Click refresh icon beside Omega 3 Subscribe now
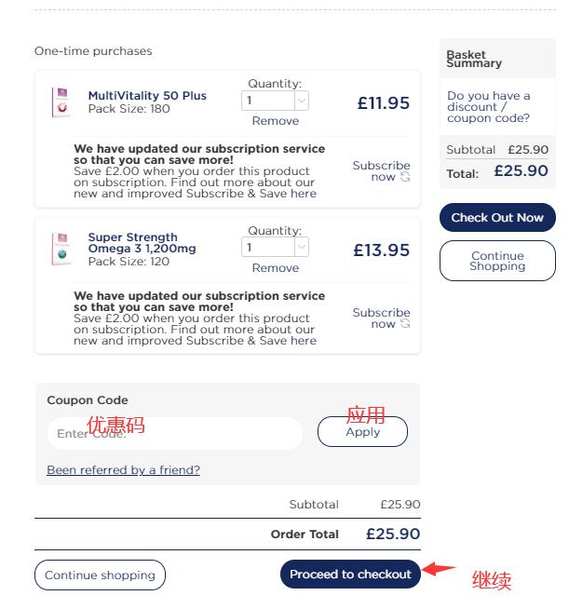569x609 pixels. click(405, 324)
